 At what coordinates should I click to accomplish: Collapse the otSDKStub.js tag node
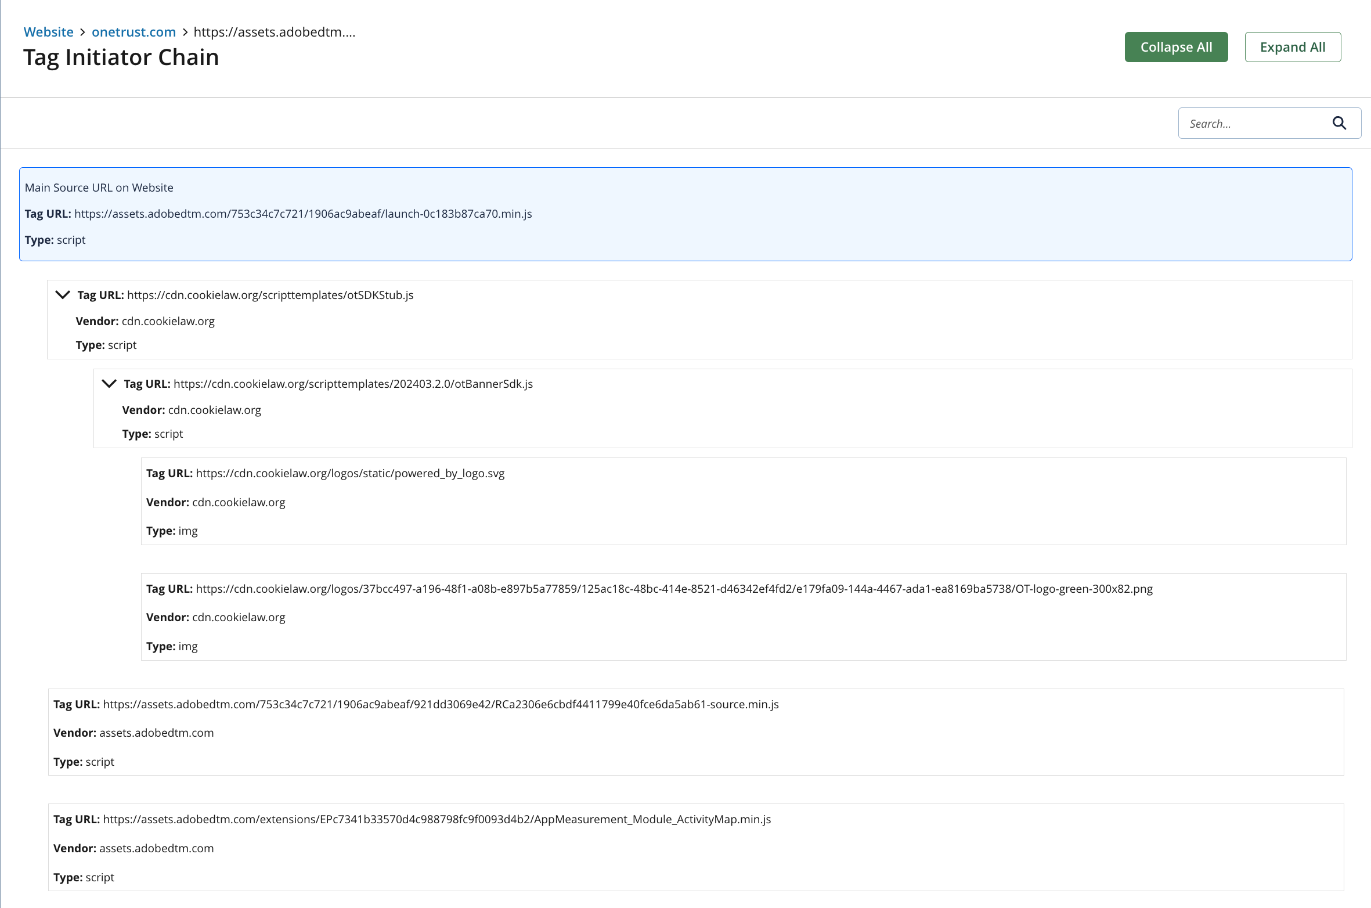(63, 295)
